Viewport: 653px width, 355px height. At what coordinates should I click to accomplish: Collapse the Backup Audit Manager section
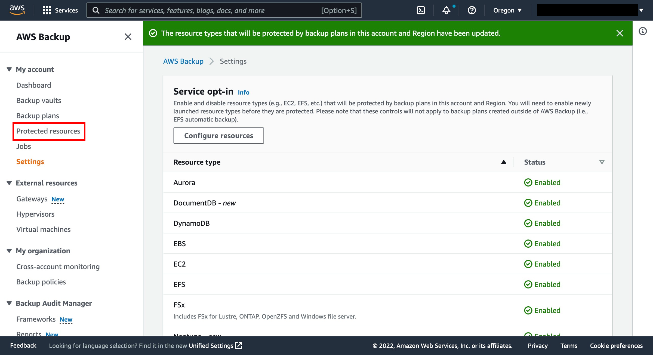pyautogui.click(x=9, y=303)
